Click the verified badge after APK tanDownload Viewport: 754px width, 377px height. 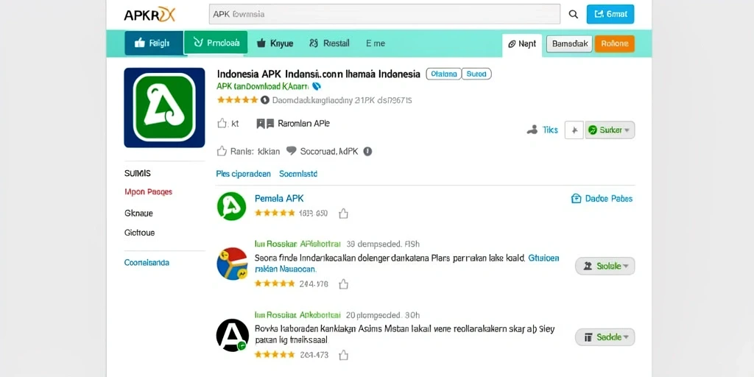click(316, 87)
